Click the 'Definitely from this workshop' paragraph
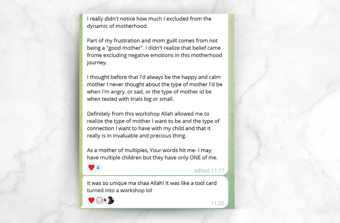 click(153, 125)
